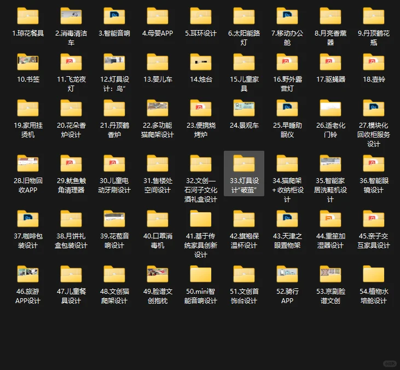Click the 26.适老化门铃 folder icon

(x=331, y=108)
